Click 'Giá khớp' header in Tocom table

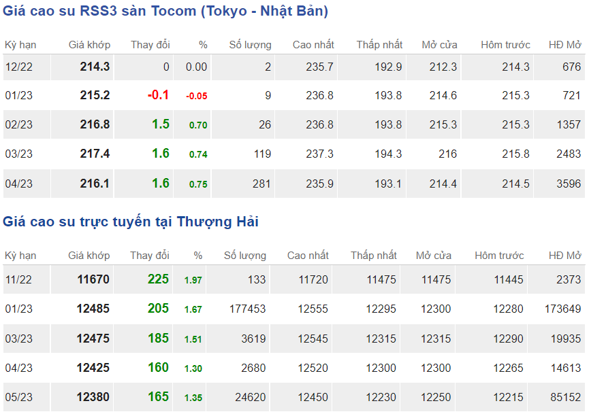89,45
